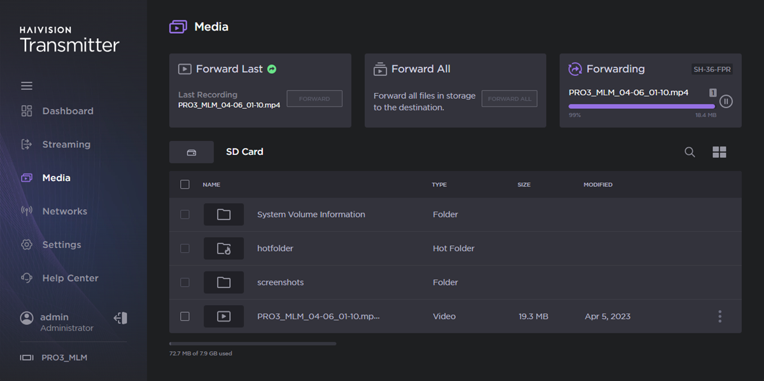Open the Networks panel

[x=66, y=211]
